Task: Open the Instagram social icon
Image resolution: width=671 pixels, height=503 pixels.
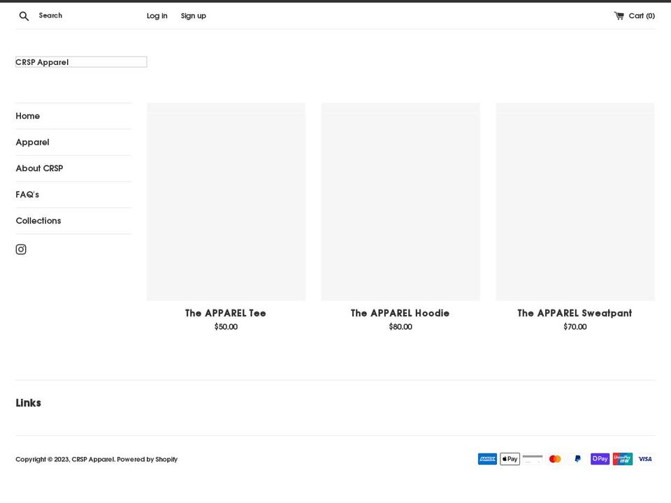Action: [x=21, y=249]
